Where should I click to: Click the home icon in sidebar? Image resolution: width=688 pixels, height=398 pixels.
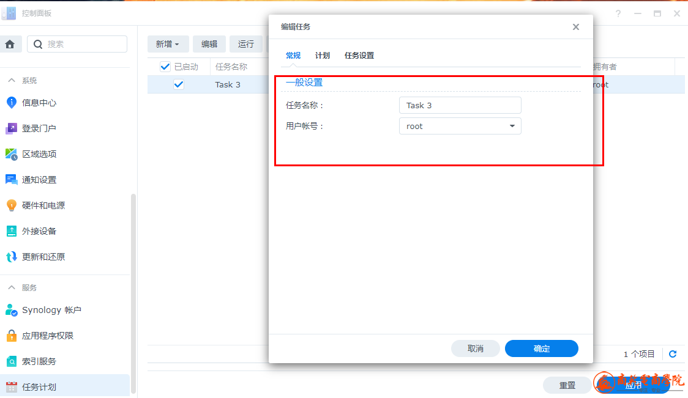[x=10, y=44]
